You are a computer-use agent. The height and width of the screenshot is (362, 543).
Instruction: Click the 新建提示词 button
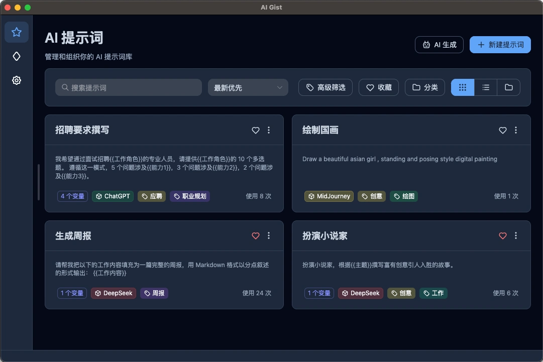[x=500, y=45]
